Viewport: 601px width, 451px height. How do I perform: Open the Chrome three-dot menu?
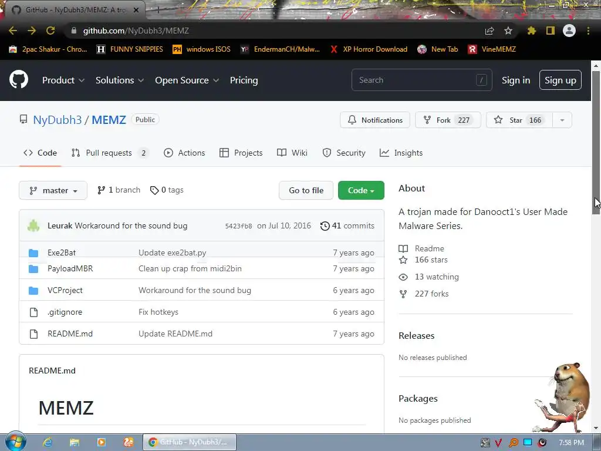click(x=588, y=31)
